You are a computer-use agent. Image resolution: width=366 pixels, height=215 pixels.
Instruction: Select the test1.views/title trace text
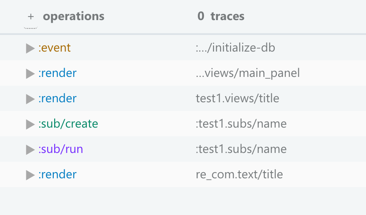pyautogui.click(x=237, y=98)
